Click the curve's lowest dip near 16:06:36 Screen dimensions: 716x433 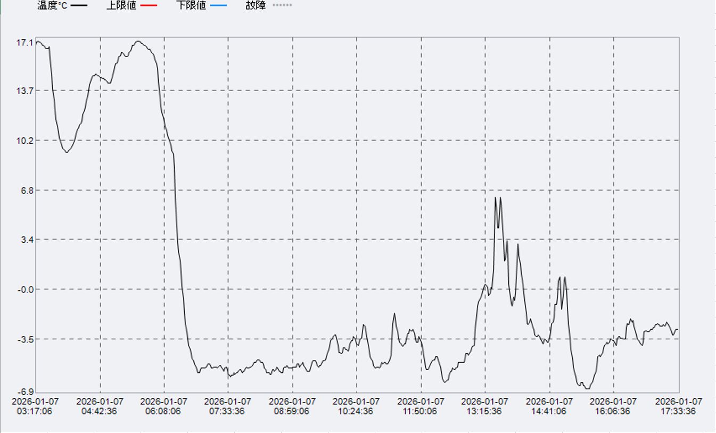587,388
